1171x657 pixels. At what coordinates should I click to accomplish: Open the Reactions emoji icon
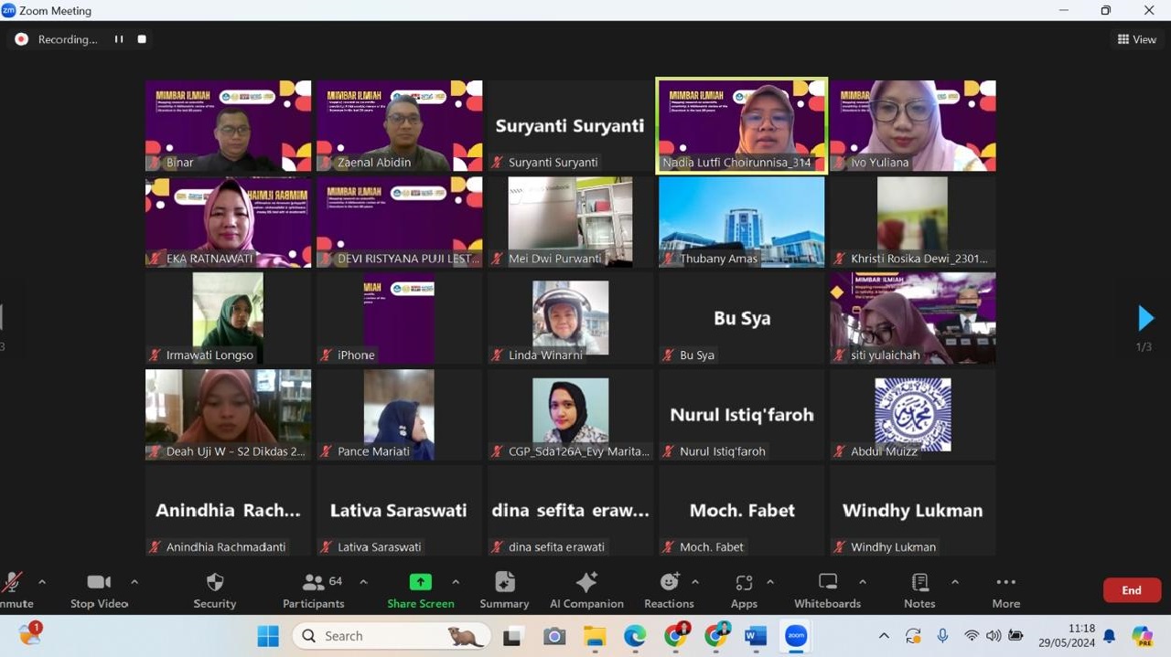point(669,583)
